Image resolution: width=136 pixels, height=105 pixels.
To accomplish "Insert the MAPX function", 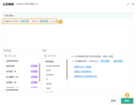I will tap(49, 84).
